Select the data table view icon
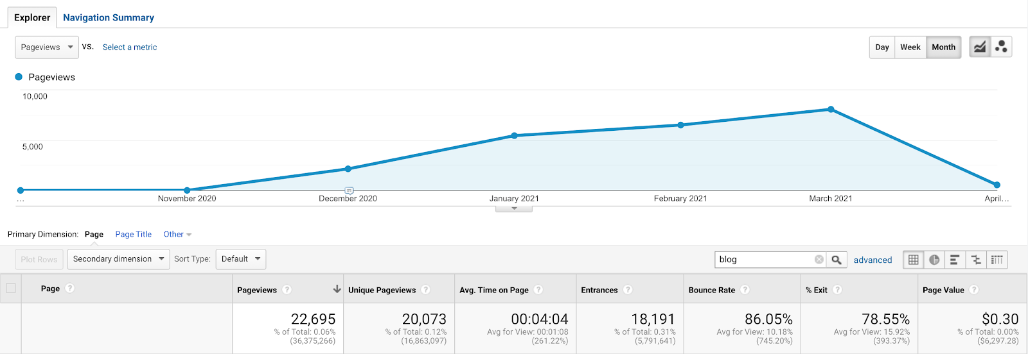 point(913,260)
